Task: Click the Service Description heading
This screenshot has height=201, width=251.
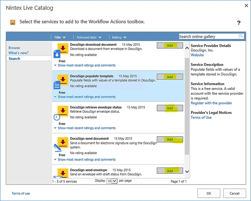Action: point(207,64)
